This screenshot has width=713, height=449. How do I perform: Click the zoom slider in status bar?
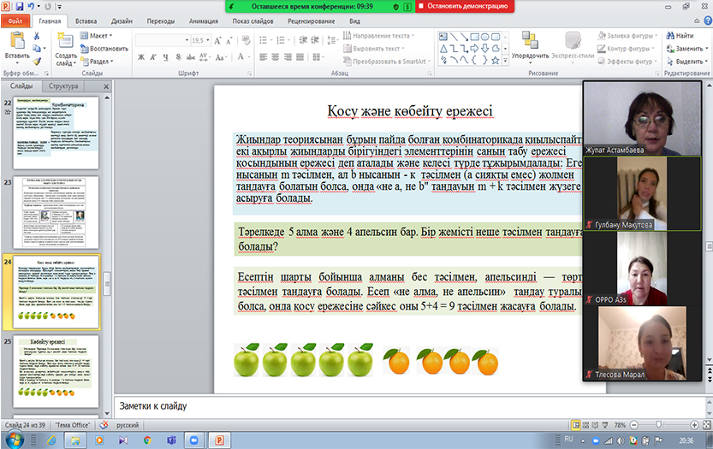coord(659,425)
